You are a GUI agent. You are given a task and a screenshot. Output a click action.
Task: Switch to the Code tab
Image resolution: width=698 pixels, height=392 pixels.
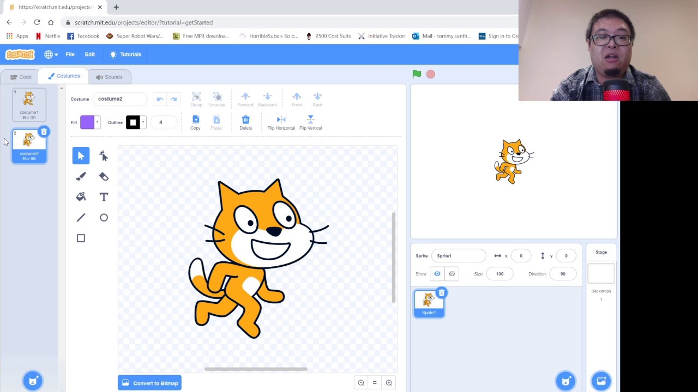tap(21, 77)
